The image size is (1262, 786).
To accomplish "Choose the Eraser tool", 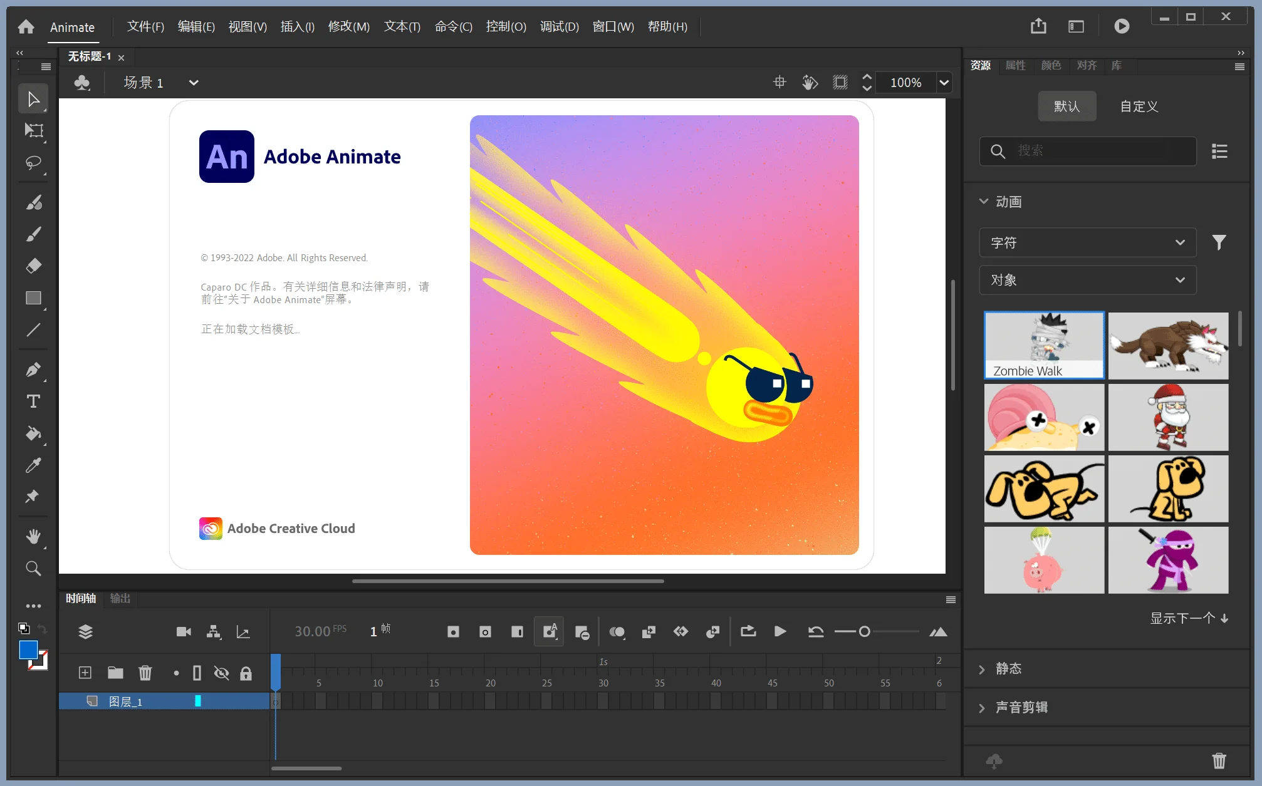I will click(33, 266).
